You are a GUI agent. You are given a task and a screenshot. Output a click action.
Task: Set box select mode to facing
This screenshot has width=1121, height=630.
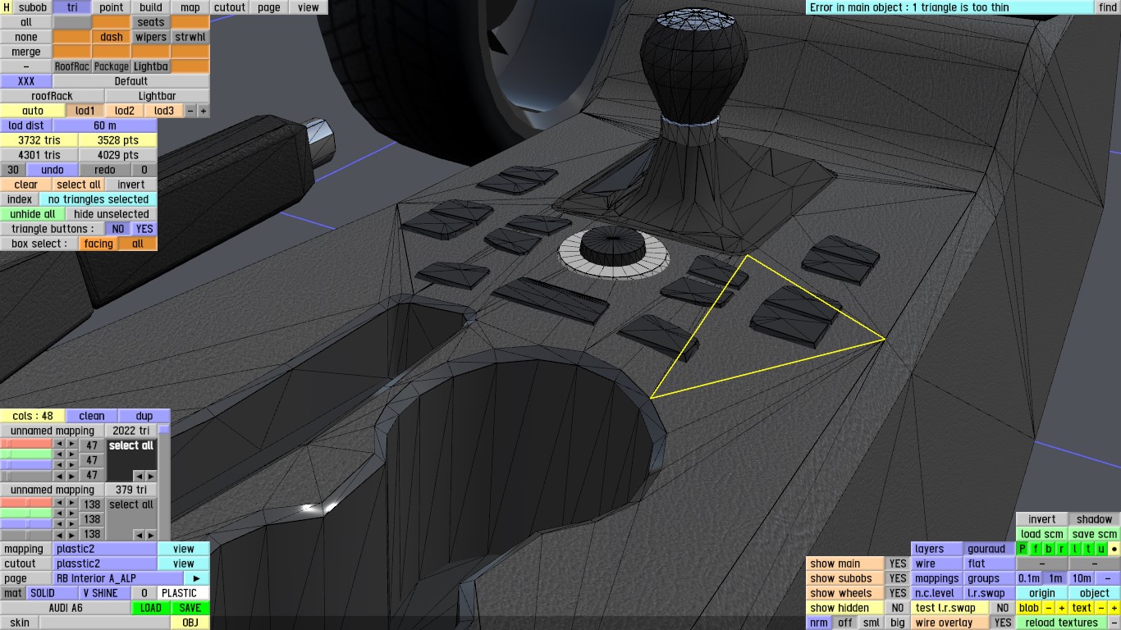(98, 244)
